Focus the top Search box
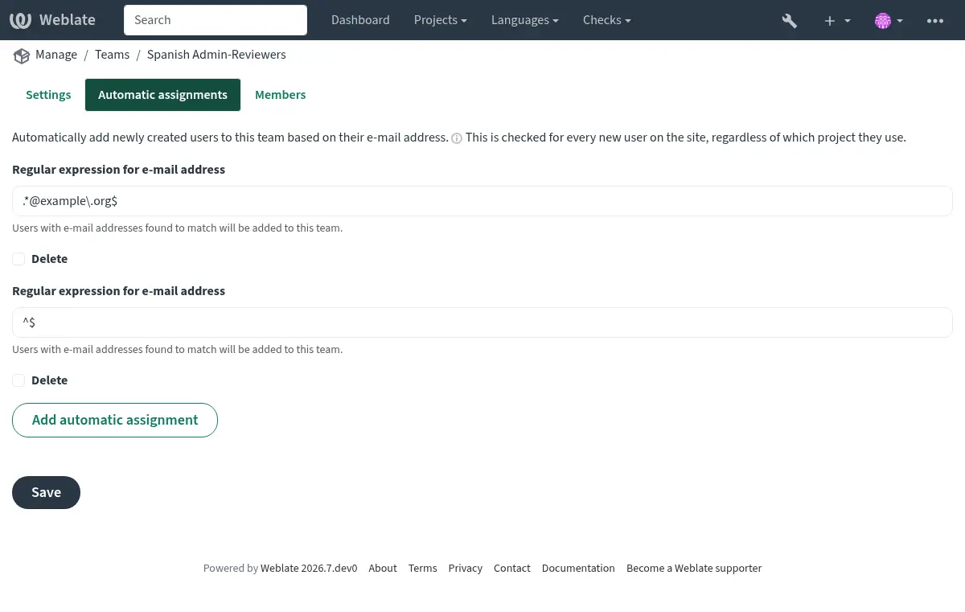The image size is (965, 612). pyautogui.click(x=216, y=20)
